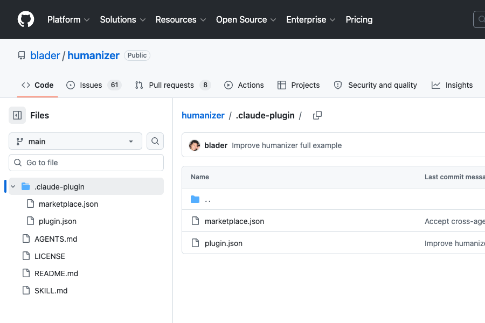Open SKILL.md in the file tree
The width and height of the screenshot is (485, 323).
(x=51, y=291)
